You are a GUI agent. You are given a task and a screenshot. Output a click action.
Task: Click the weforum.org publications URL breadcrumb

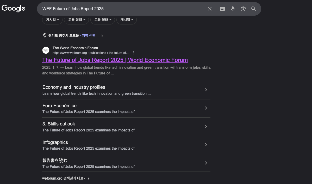(90, 53)
